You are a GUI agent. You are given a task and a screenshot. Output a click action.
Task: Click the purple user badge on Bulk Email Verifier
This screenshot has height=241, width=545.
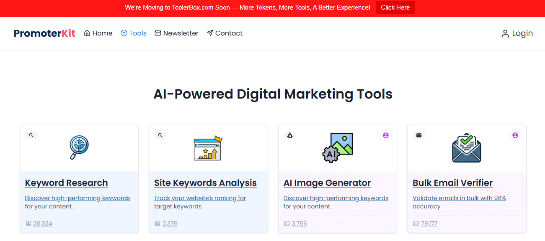click(515, 135)
